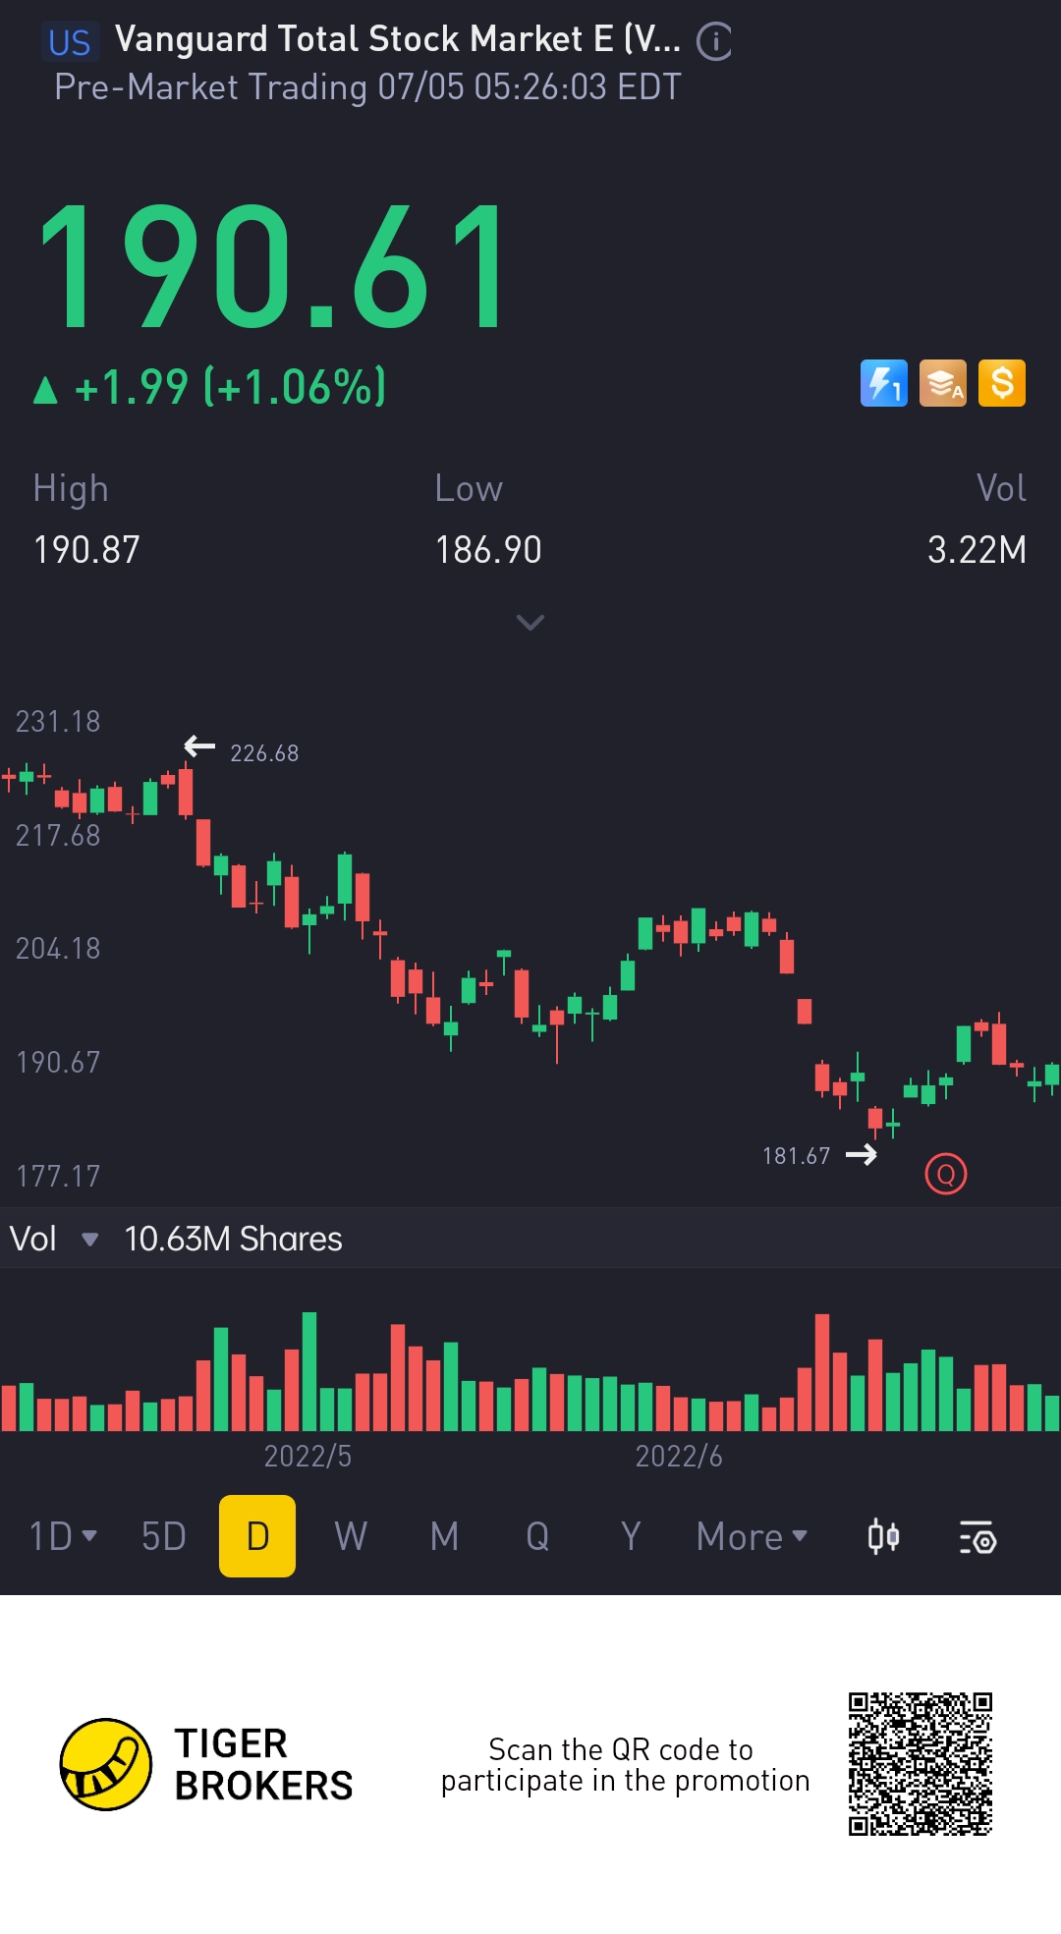The height and width of the screenshot is (1934, 1061).
Task: Select the yearly Y chart tab
Action: tap(631, 1536)
